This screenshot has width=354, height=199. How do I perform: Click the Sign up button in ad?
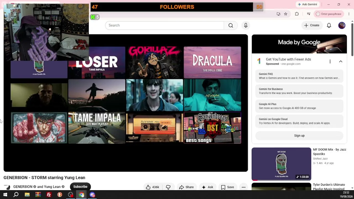(x=299, y=136)
